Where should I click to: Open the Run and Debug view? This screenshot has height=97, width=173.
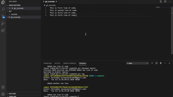point(3,23)
